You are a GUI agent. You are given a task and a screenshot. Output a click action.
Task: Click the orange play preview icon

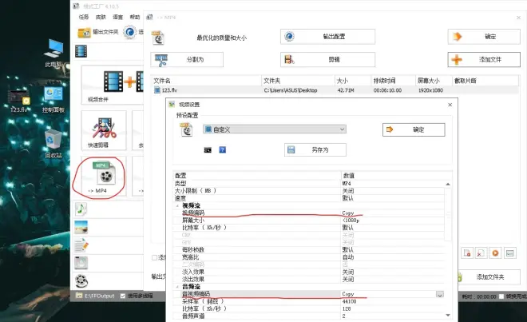click(x=495, y=253)
